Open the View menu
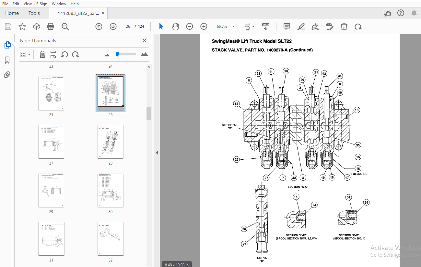The width and height of the screenshot is (421, 267). (x=28, y=4)
